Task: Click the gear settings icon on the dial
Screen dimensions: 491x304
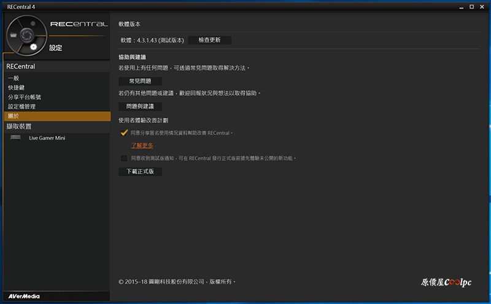Action: (x=34, y=47)
